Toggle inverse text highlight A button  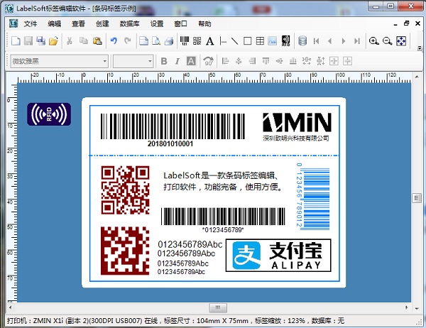191,61
